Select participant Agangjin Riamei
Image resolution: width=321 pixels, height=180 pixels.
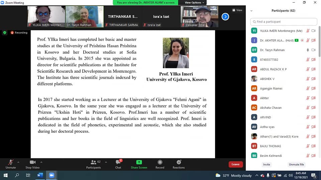click(x=284, y=88)
